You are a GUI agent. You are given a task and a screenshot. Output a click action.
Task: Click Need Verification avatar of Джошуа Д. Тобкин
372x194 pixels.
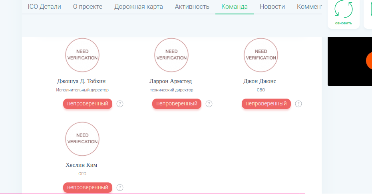coord(82,55)
